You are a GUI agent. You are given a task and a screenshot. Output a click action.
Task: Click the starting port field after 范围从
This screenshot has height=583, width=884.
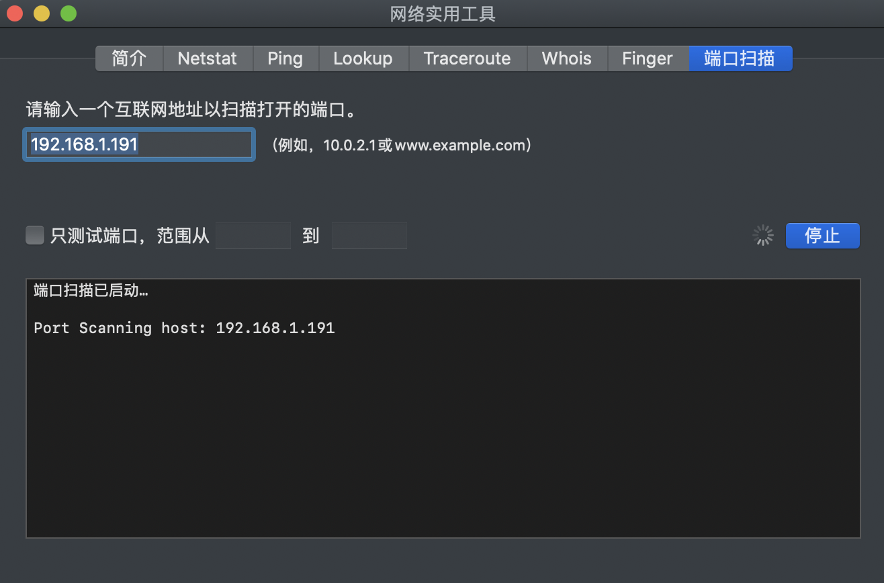pyautogui.click(x=253, y=236)
